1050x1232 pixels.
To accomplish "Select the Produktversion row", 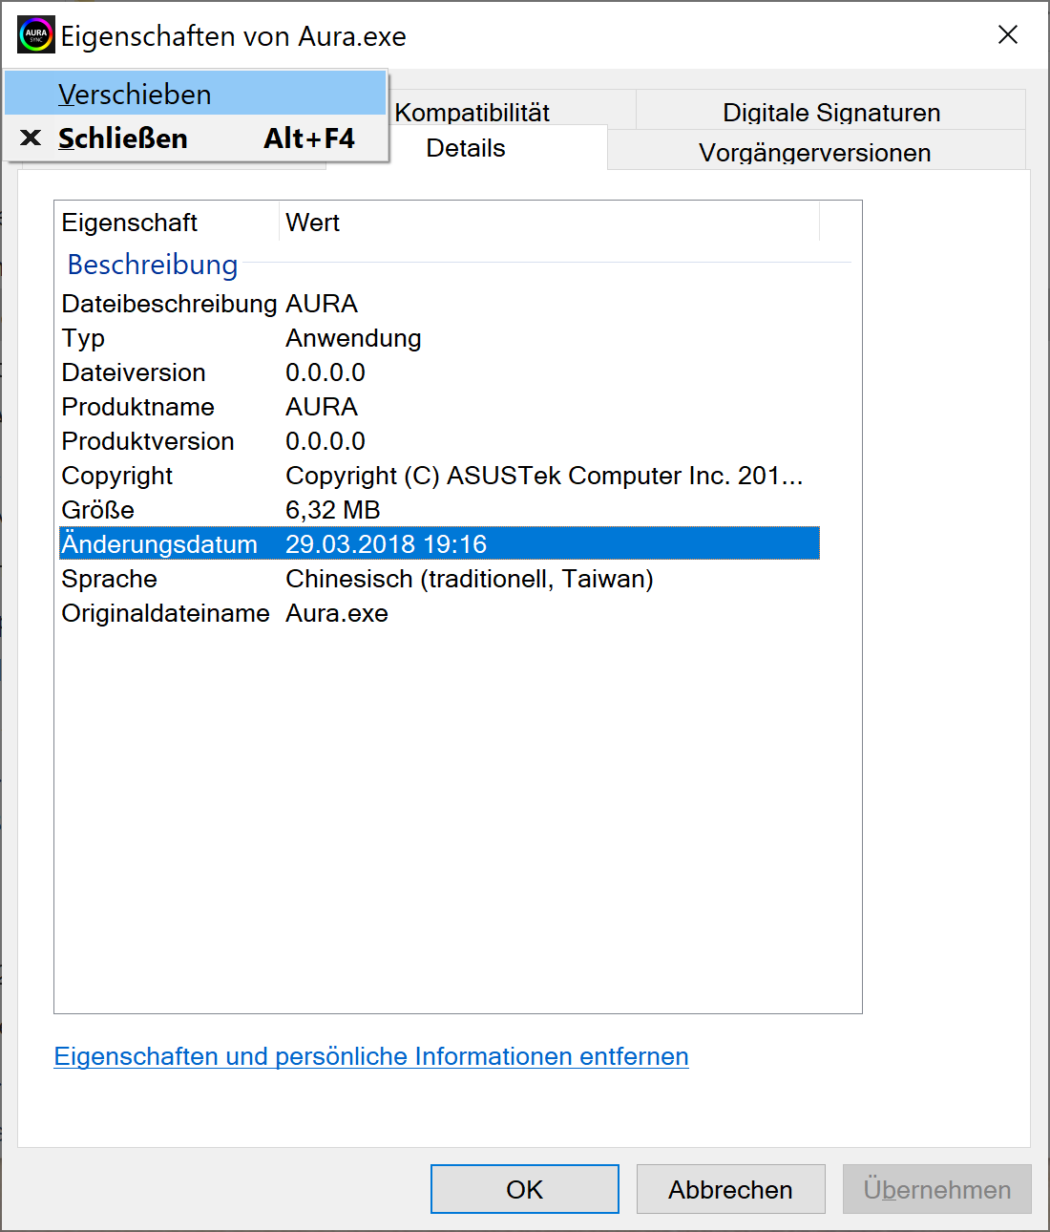I will point(439,441).
